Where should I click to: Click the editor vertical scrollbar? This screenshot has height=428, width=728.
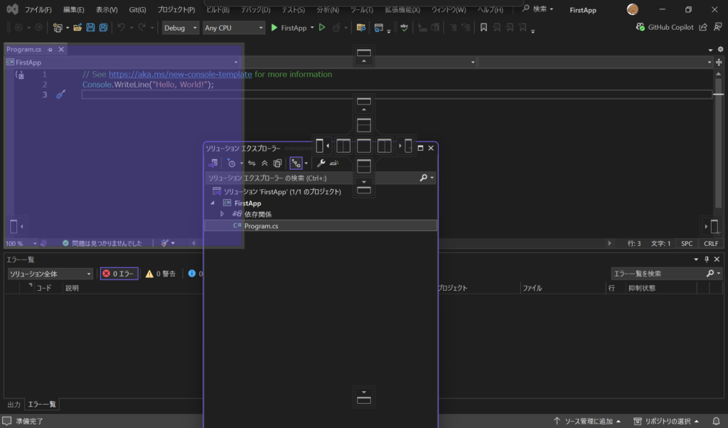(718, 144)
